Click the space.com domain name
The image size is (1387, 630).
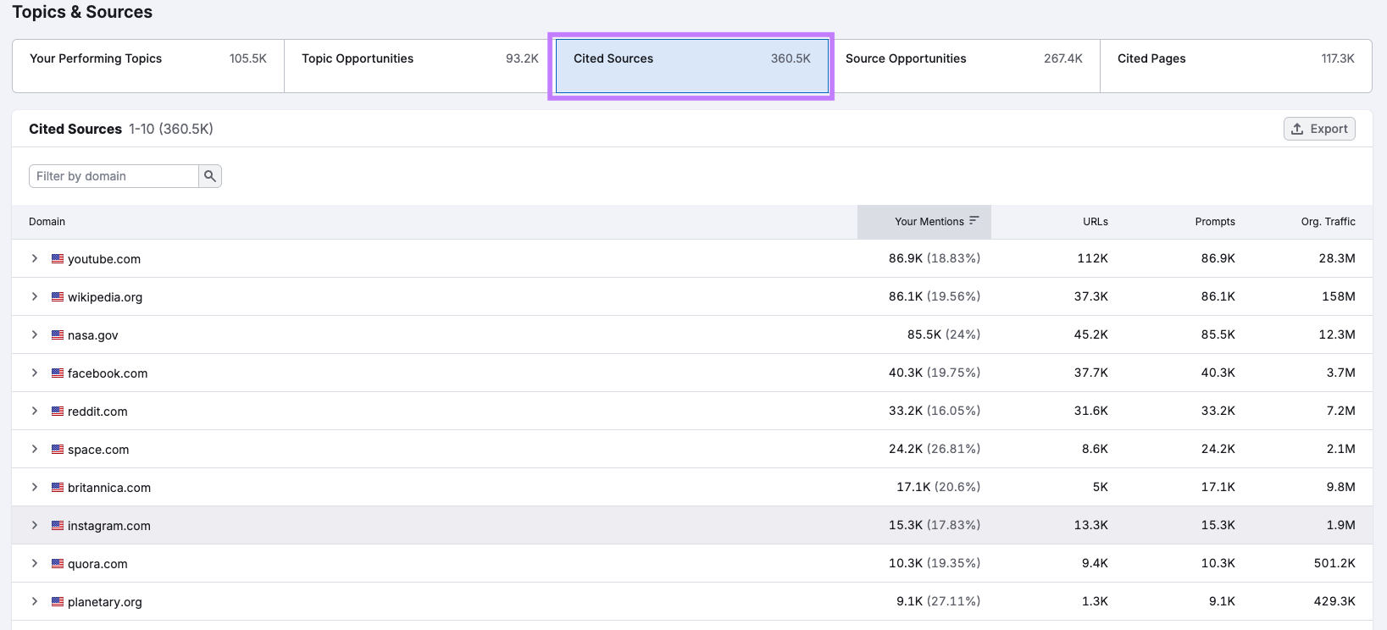pos(98,450)
